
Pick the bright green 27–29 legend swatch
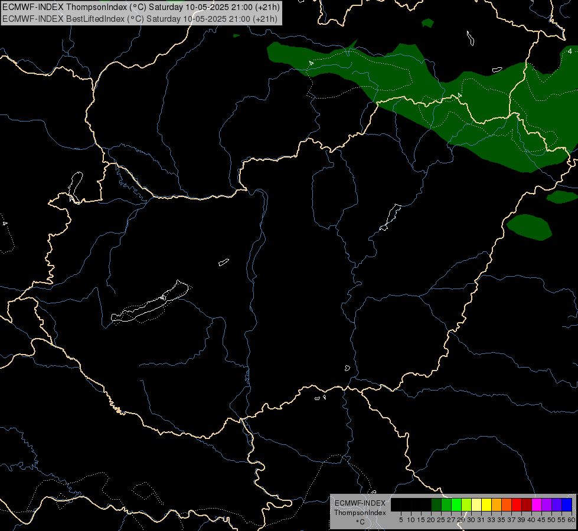click(x=456, y=504)
